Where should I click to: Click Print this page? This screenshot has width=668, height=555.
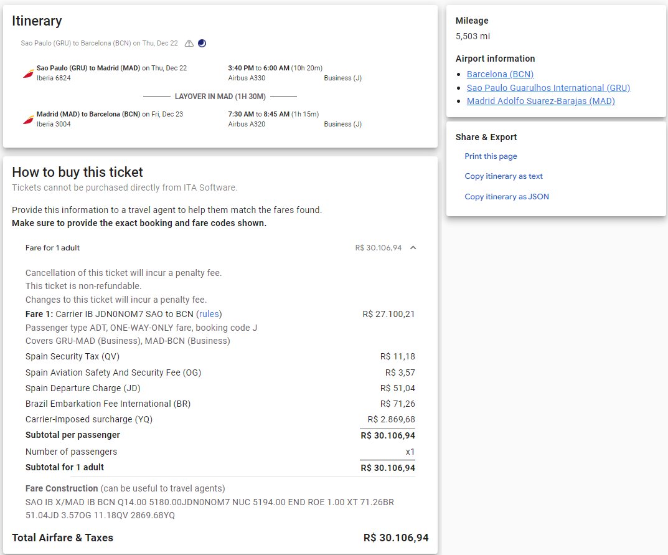[491, 156]
